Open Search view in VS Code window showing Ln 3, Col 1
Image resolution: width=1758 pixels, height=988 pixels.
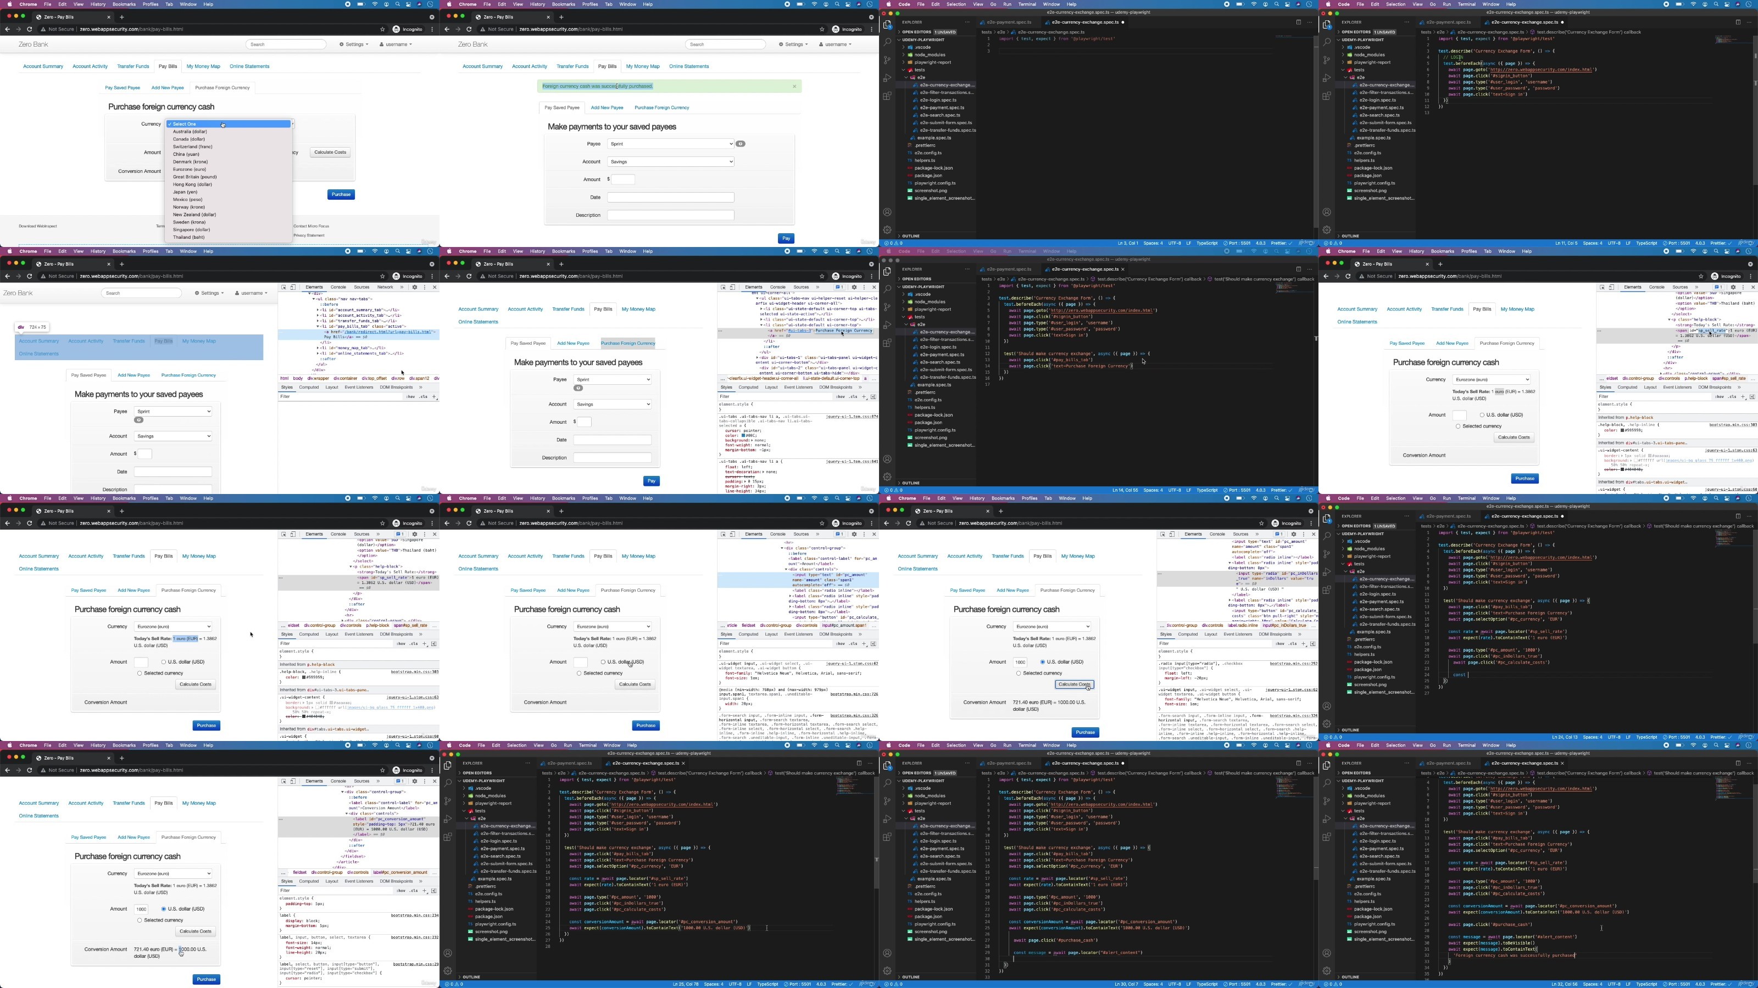(x=887, y=42)
